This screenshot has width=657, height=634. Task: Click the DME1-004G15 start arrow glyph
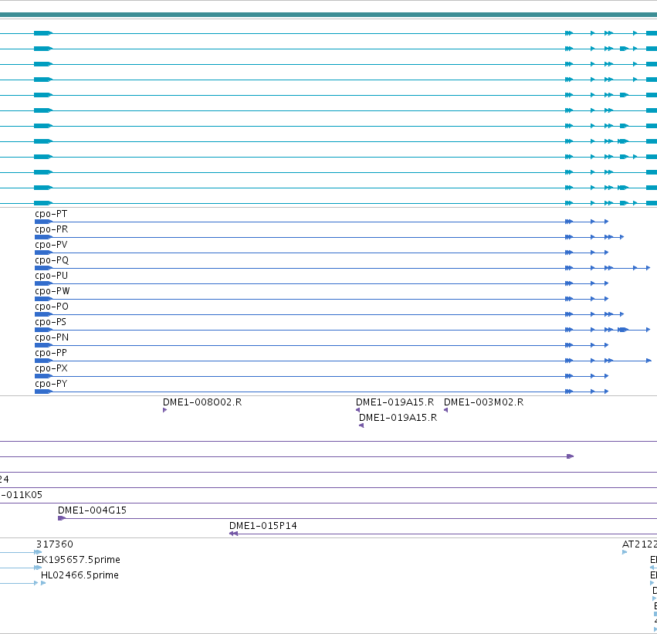tap(62, 518)
